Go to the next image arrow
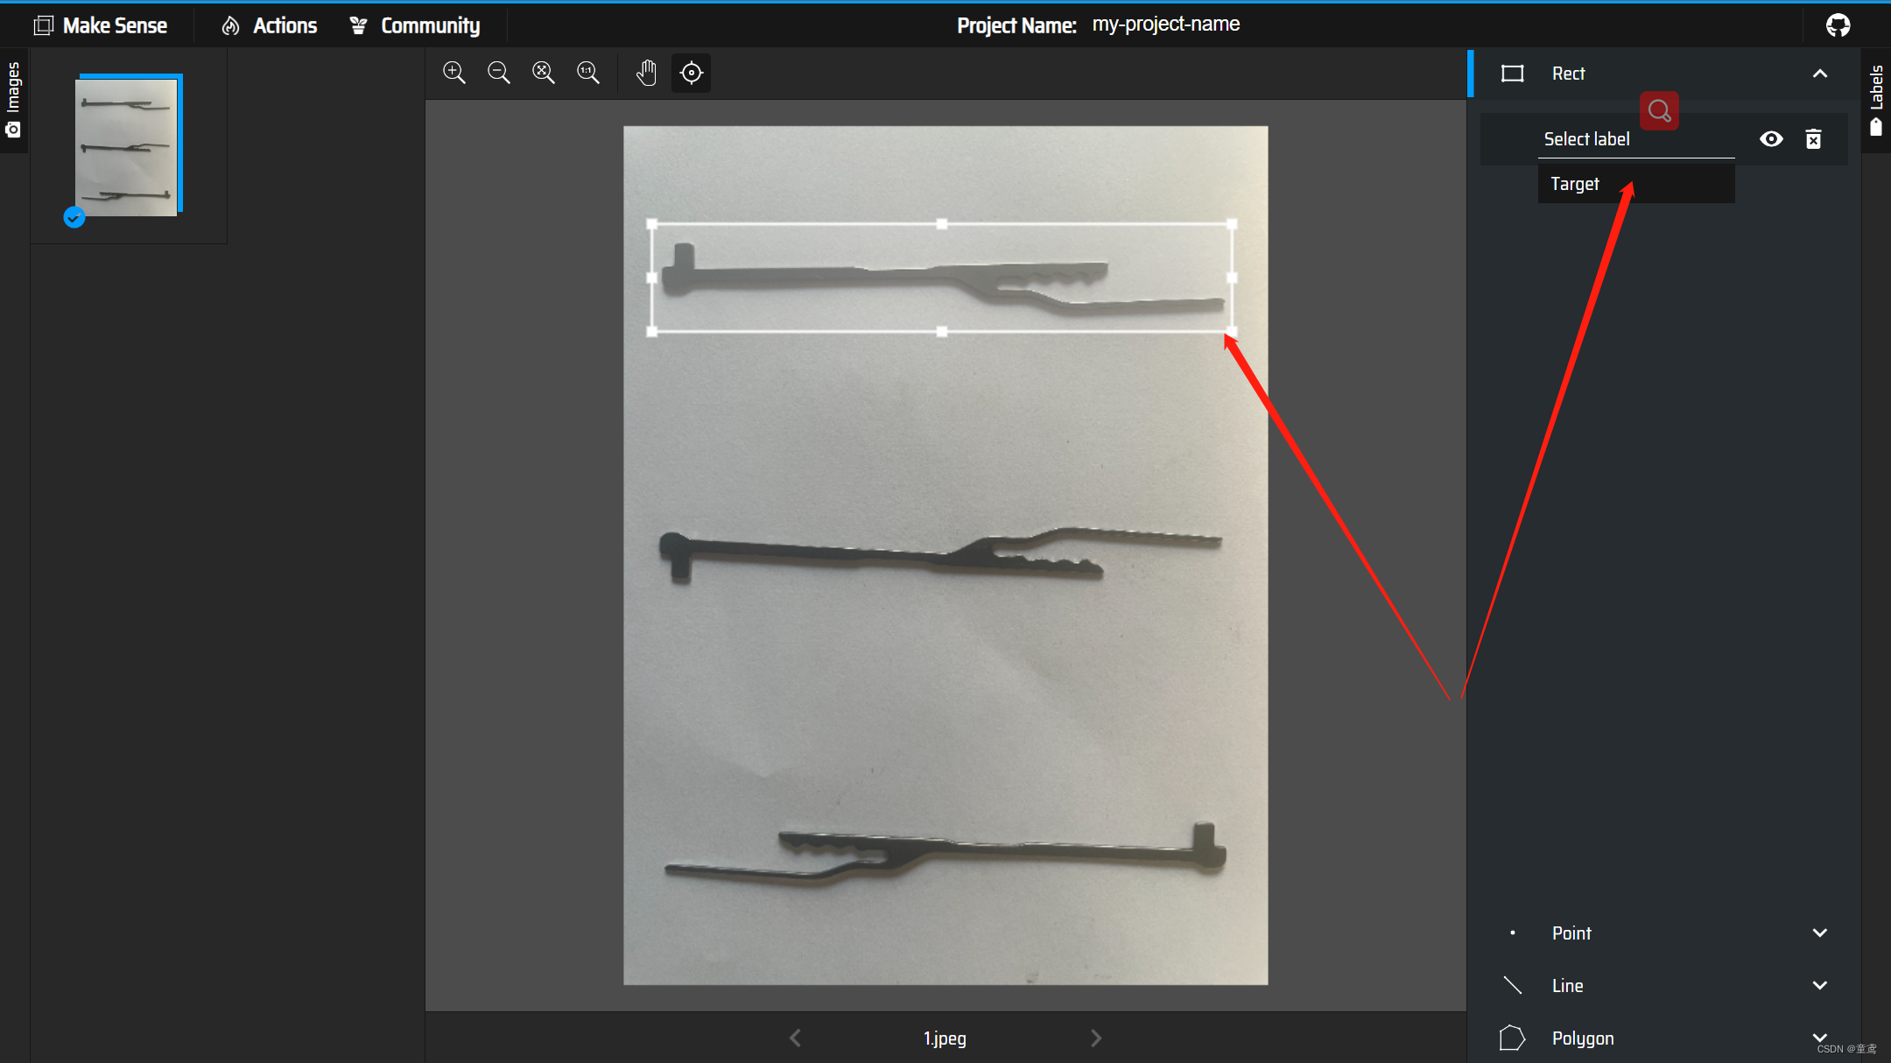 (1096, 1038)
